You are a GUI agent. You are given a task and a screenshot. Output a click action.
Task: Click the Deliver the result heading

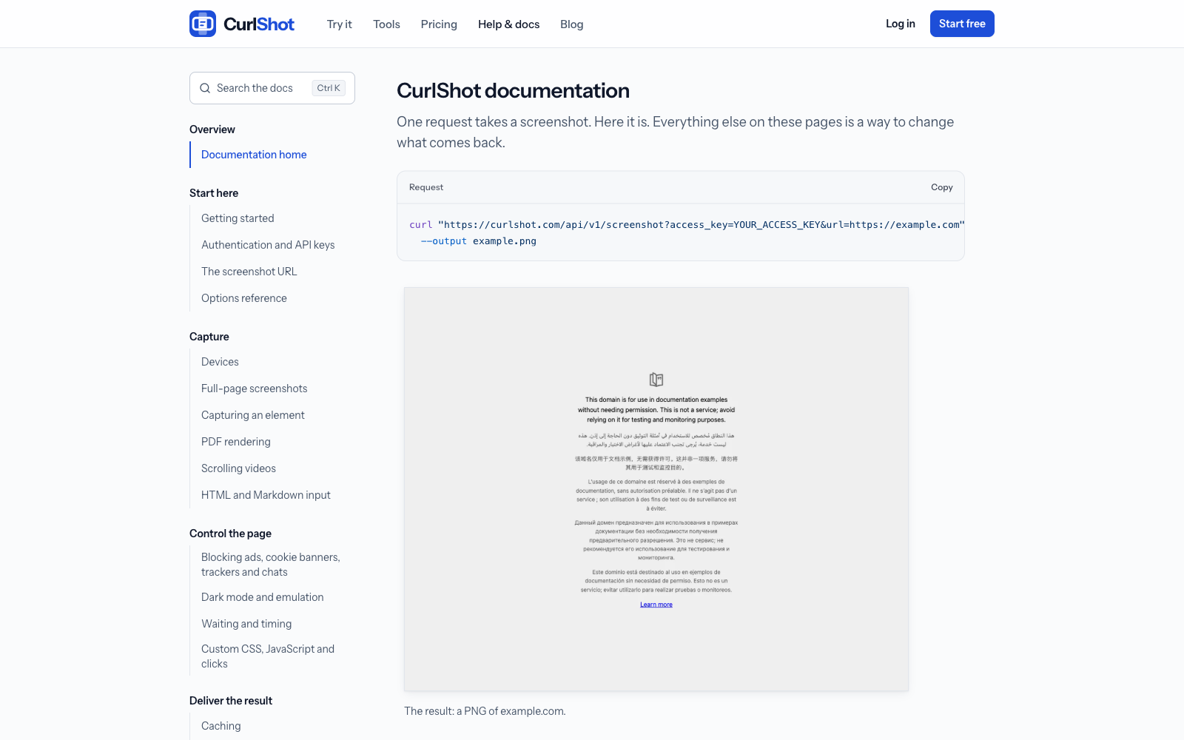(x=231, y=701)
